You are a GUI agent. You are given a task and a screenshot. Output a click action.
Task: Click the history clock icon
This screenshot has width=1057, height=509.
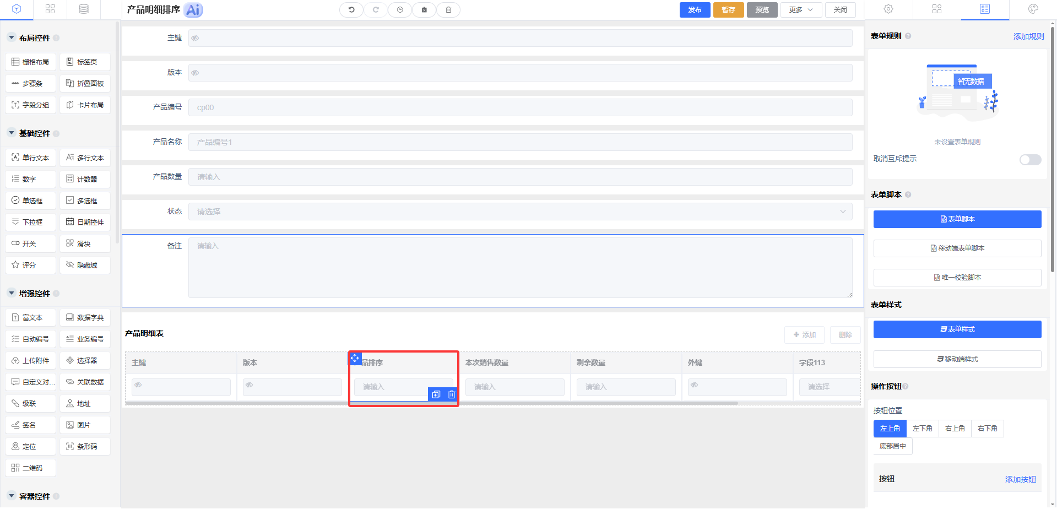pyautogui.click(x=400, y=10)
